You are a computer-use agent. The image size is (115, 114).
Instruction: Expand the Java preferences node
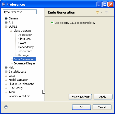pyautogui.click(x=6, y=76)
